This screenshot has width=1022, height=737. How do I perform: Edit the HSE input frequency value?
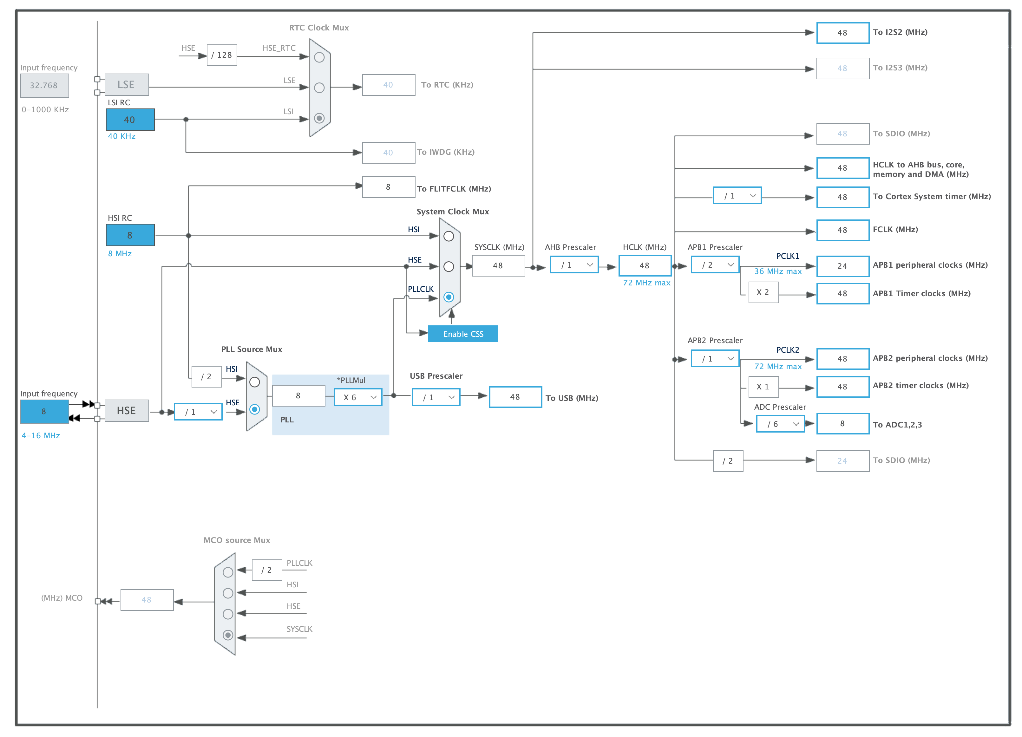(44, 411)
